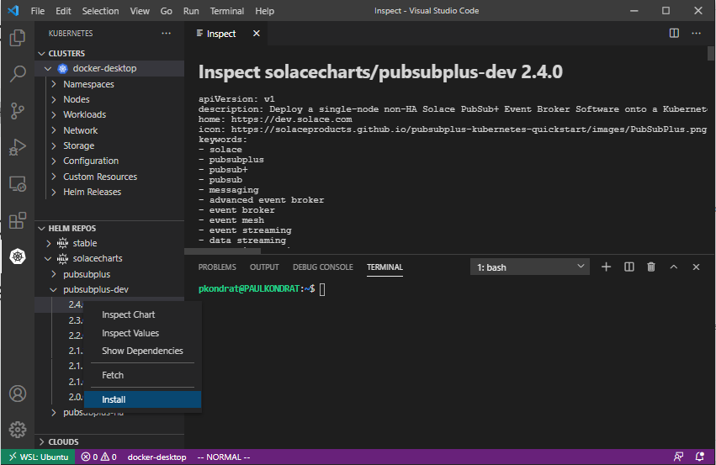Image resolution: width=716 pixels, height=465 pixels.
Task: Open the '1: bash' terminal dropdown
Action: (x=530, y=267)
